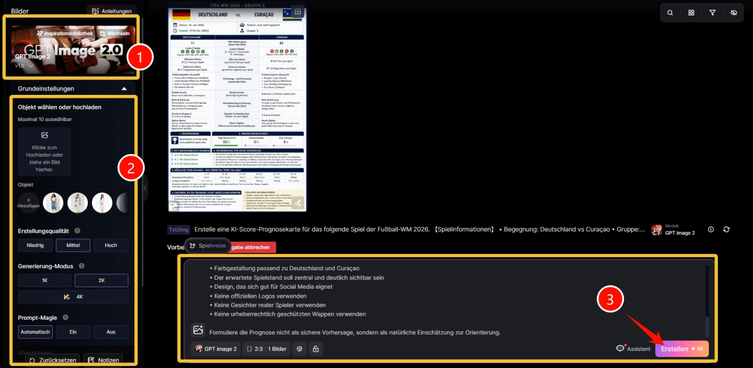Choose 4K generation mode

click(x=73, y=297)
